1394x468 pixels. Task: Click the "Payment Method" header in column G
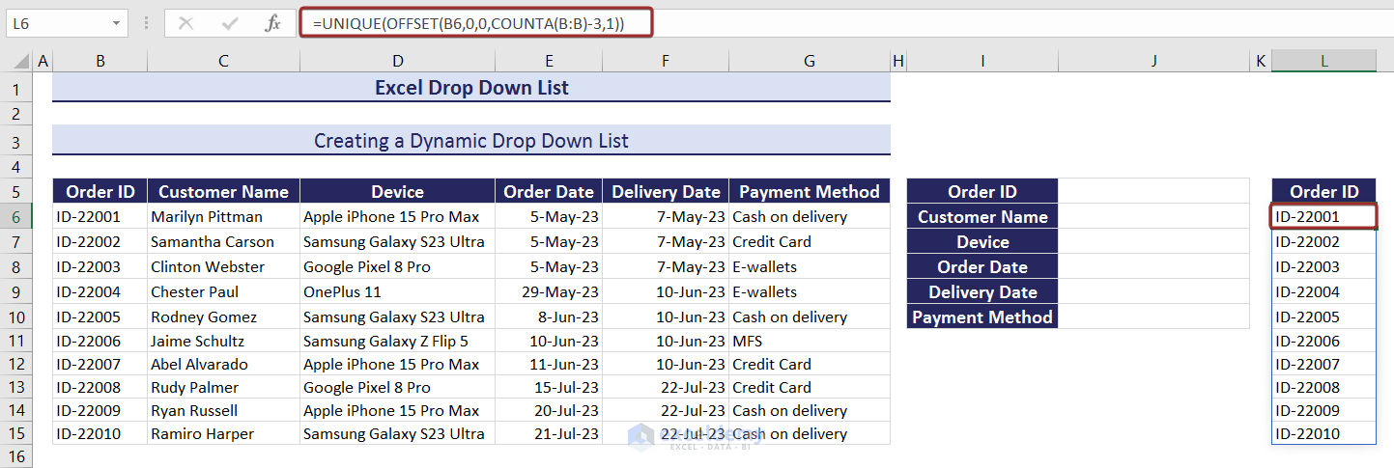tap(809, 191)
